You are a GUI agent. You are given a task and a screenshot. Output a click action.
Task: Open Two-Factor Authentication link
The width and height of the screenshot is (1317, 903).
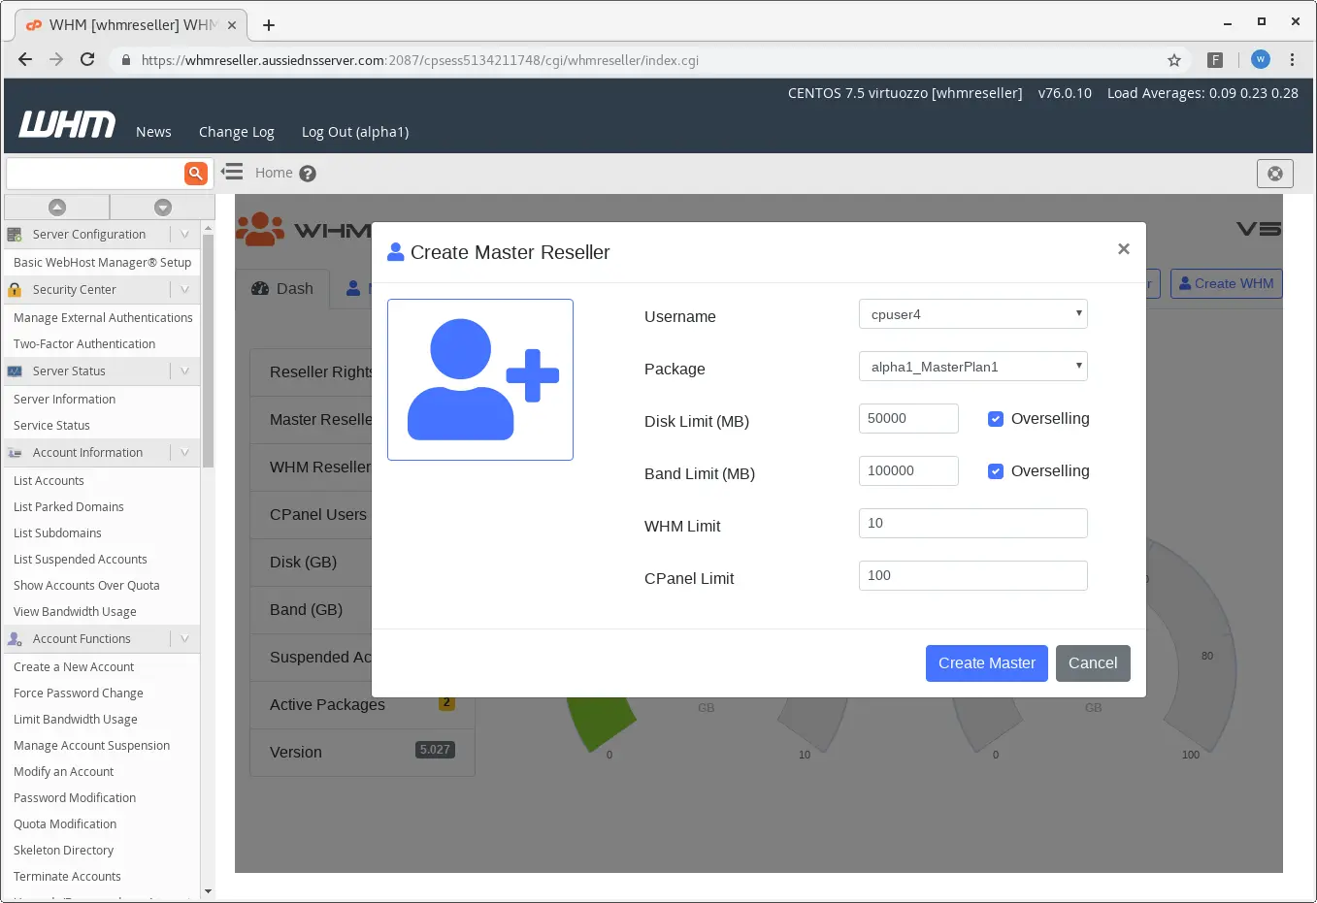pyautogui.click(x=84, y=344)
